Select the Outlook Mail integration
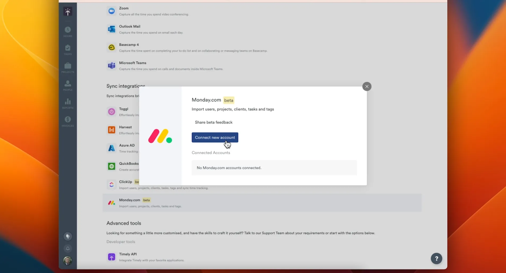506x273 pixels. tap(129, 29)
